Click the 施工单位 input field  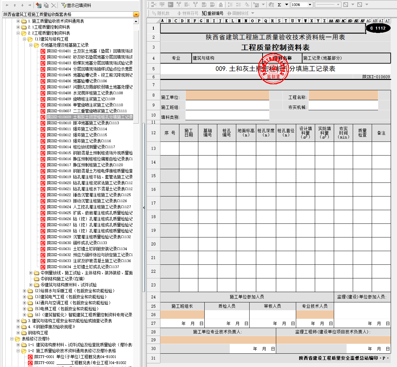227,95
